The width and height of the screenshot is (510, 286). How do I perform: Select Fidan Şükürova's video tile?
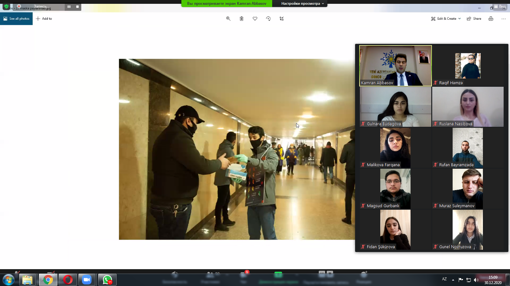pos(396,230)
